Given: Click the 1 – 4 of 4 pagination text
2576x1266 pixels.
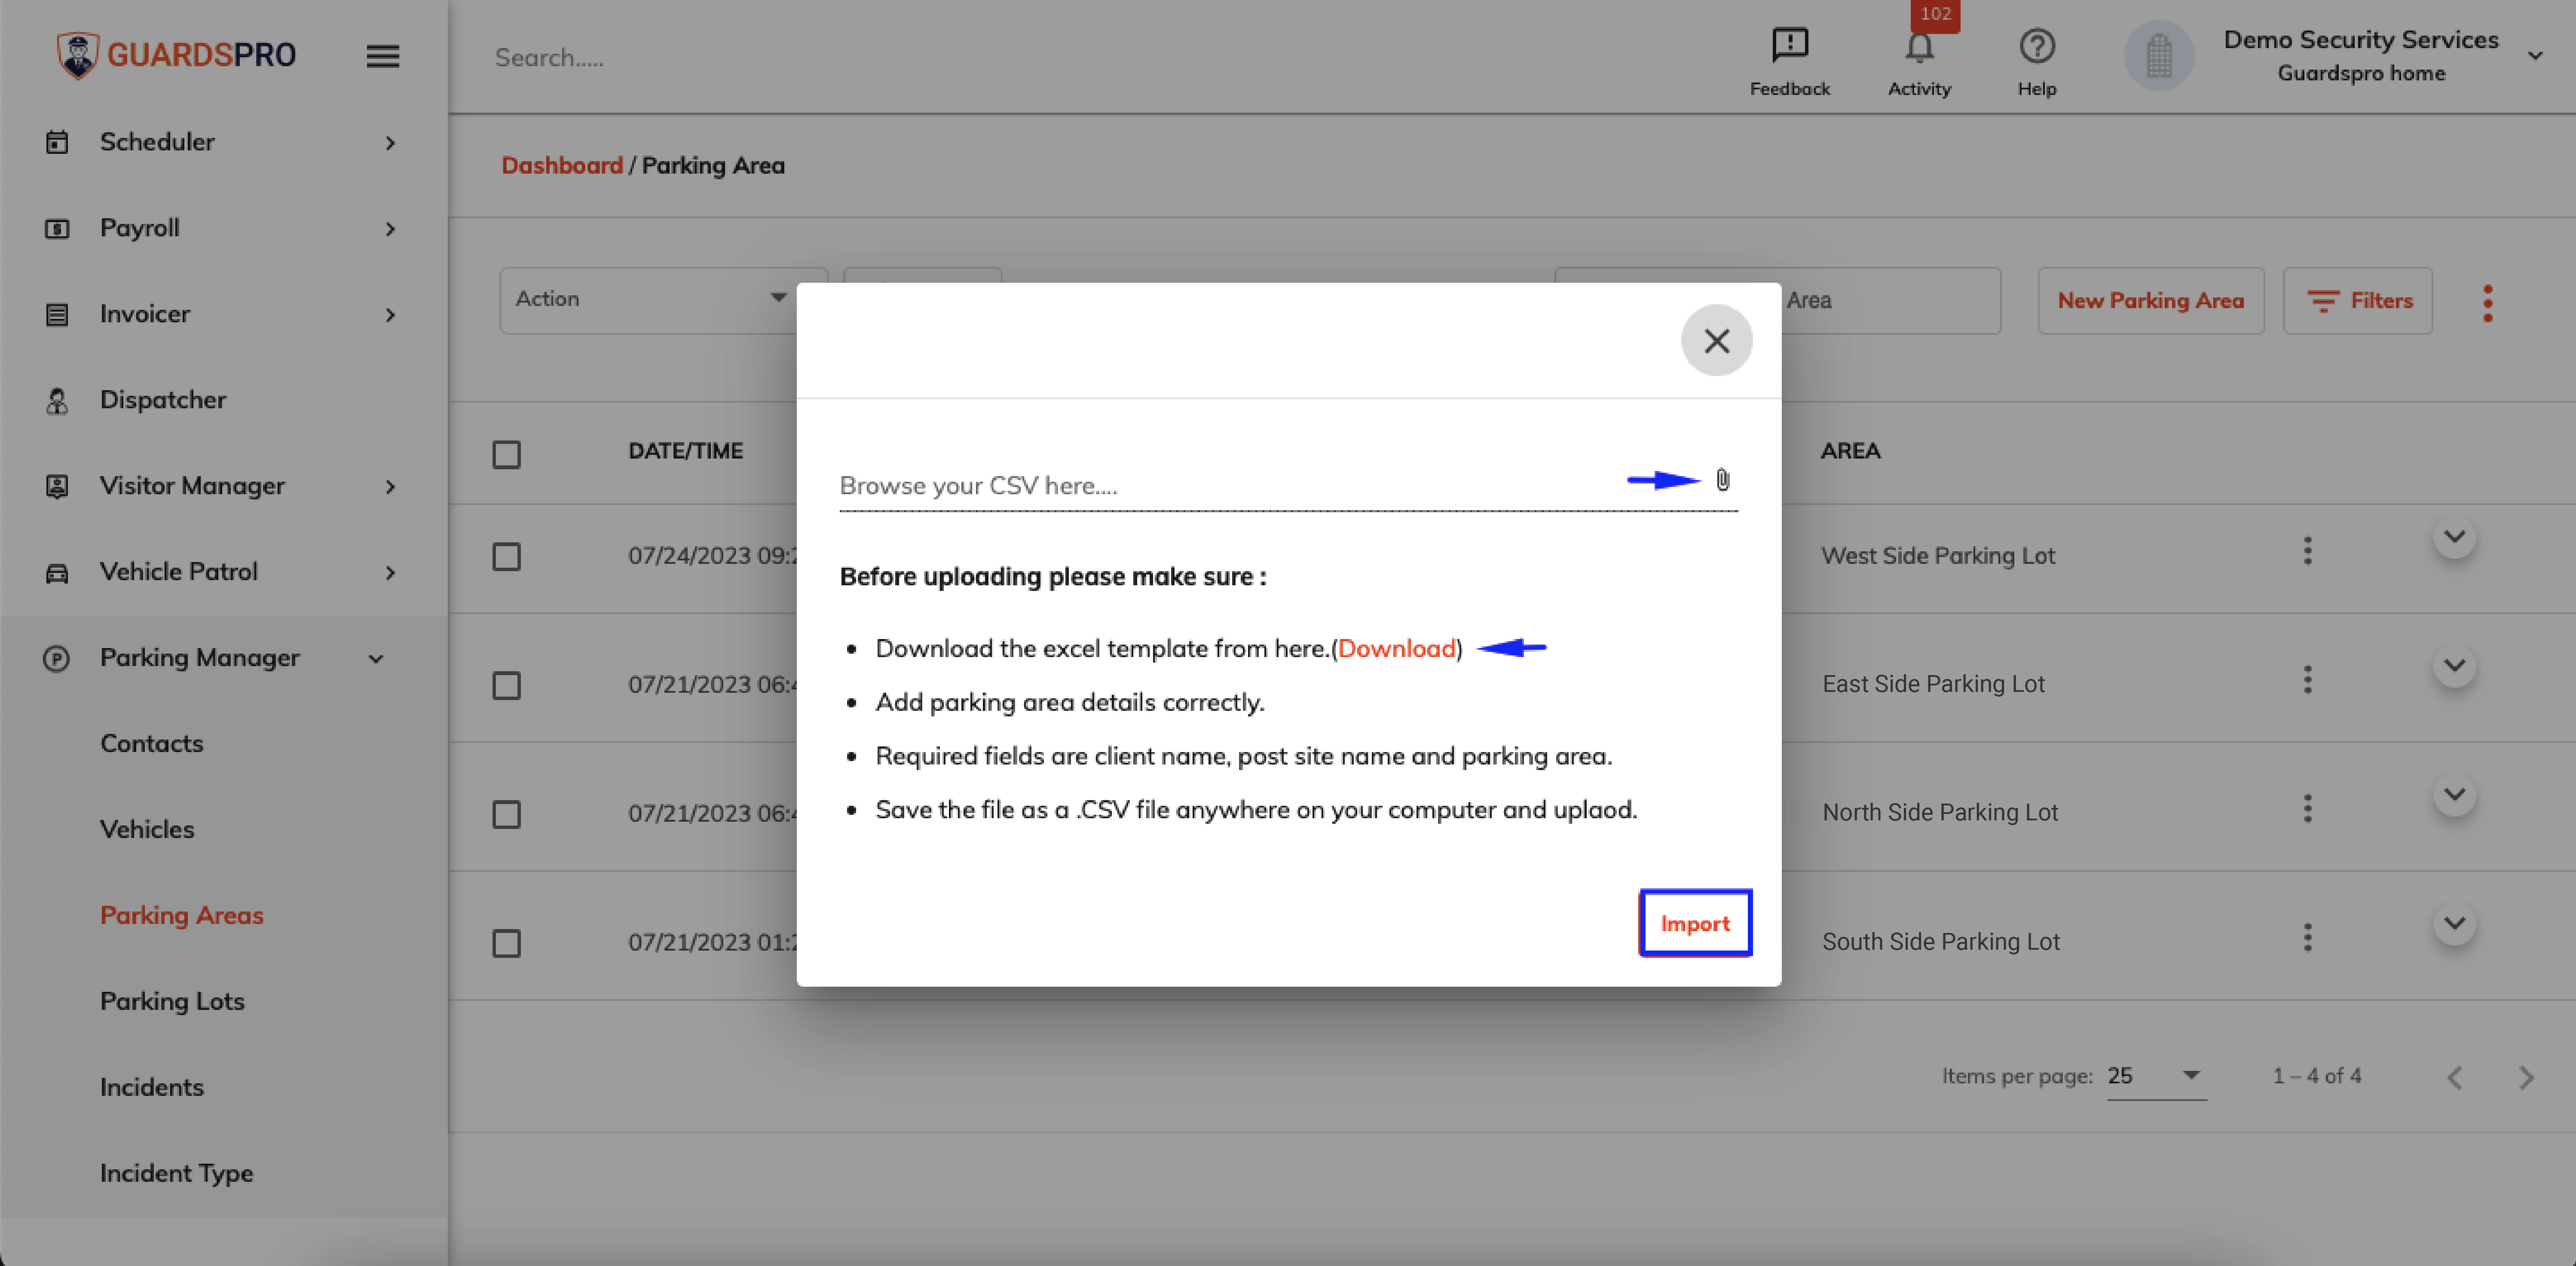Looking at the screenshot, I should click(x=2316, y=1076).
